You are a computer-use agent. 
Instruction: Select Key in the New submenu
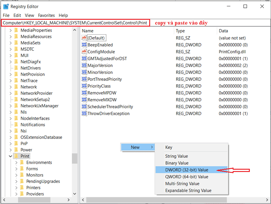(x=169, y=148)
